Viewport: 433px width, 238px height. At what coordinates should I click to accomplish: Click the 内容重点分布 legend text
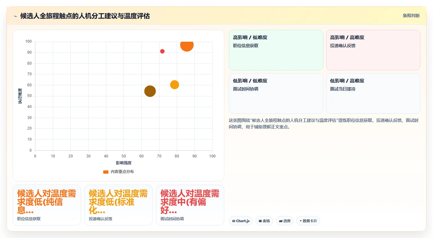point(122,172)
